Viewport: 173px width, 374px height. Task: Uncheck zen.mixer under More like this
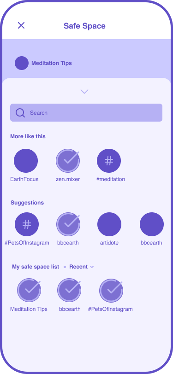68,161
